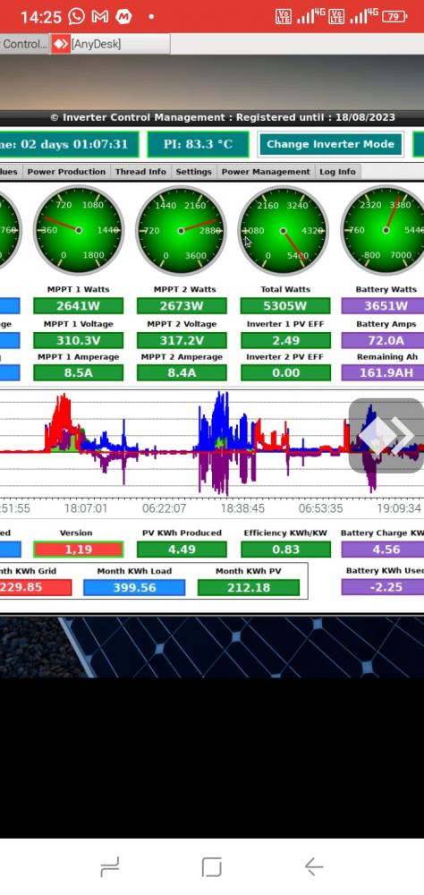424x895 pixels.
Task: Switch to the Thread Info tab
Action: point(140,171)
